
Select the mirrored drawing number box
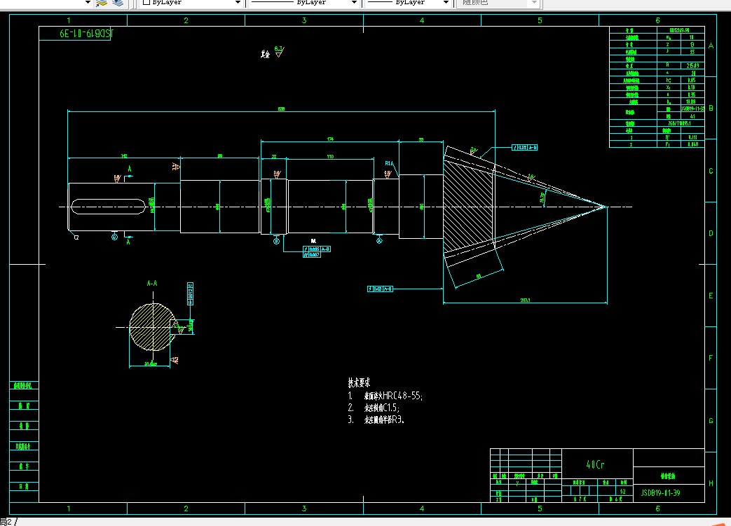pyautogui.click(x=74, y=34)
